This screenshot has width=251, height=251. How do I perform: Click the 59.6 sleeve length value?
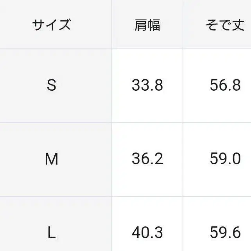[x=225, y=233]
